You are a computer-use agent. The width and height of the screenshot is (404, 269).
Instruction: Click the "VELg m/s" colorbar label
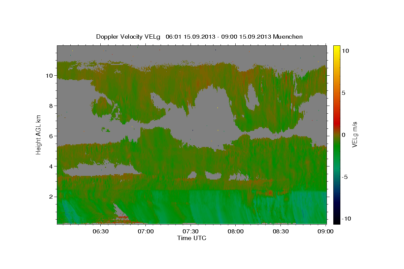[x=355, y=134]
